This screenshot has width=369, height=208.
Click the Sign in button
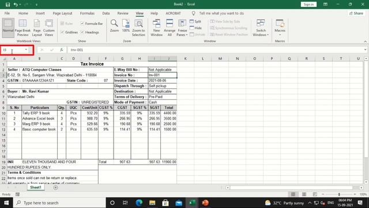308,5
